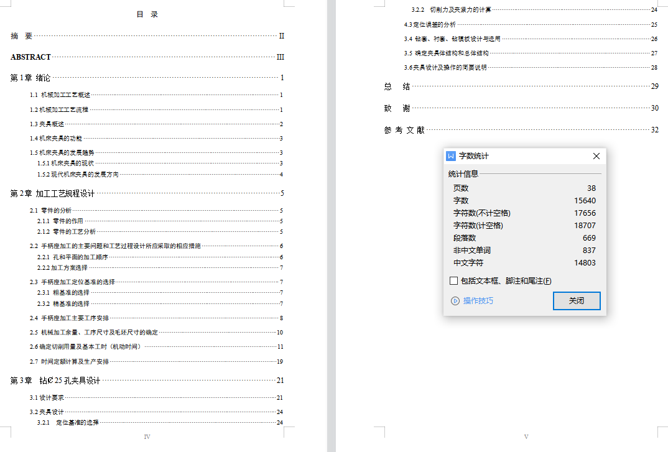Click the WPS icon in the 字数统计 title bar
The width and height of the screenshot is (668, 452).
[452, 156]
